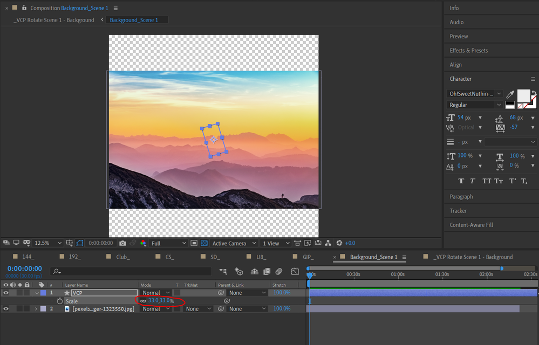Open the Effects & Presets panel
Image resolution: width=539 pixels, height=345 pixels.
(468, 51)
